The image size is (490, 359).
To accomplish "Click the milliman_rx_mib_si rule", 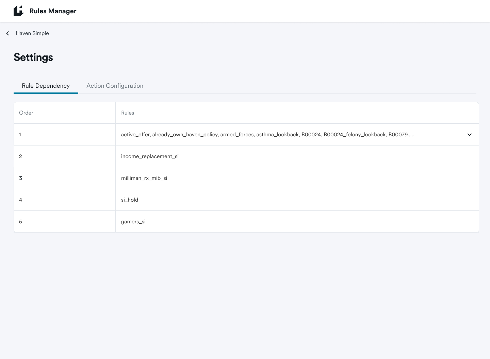I will 144,178.
